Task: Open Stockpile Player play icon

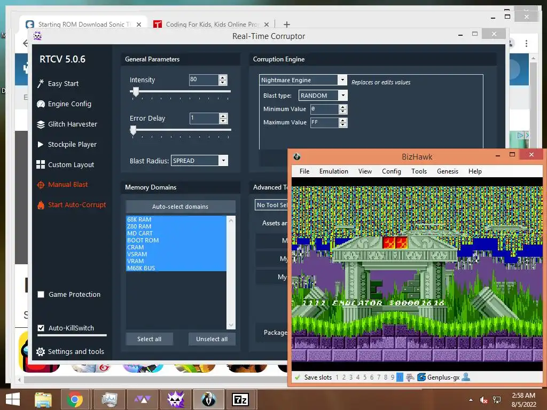Action: pyautogui.click(x=41, y=144)
